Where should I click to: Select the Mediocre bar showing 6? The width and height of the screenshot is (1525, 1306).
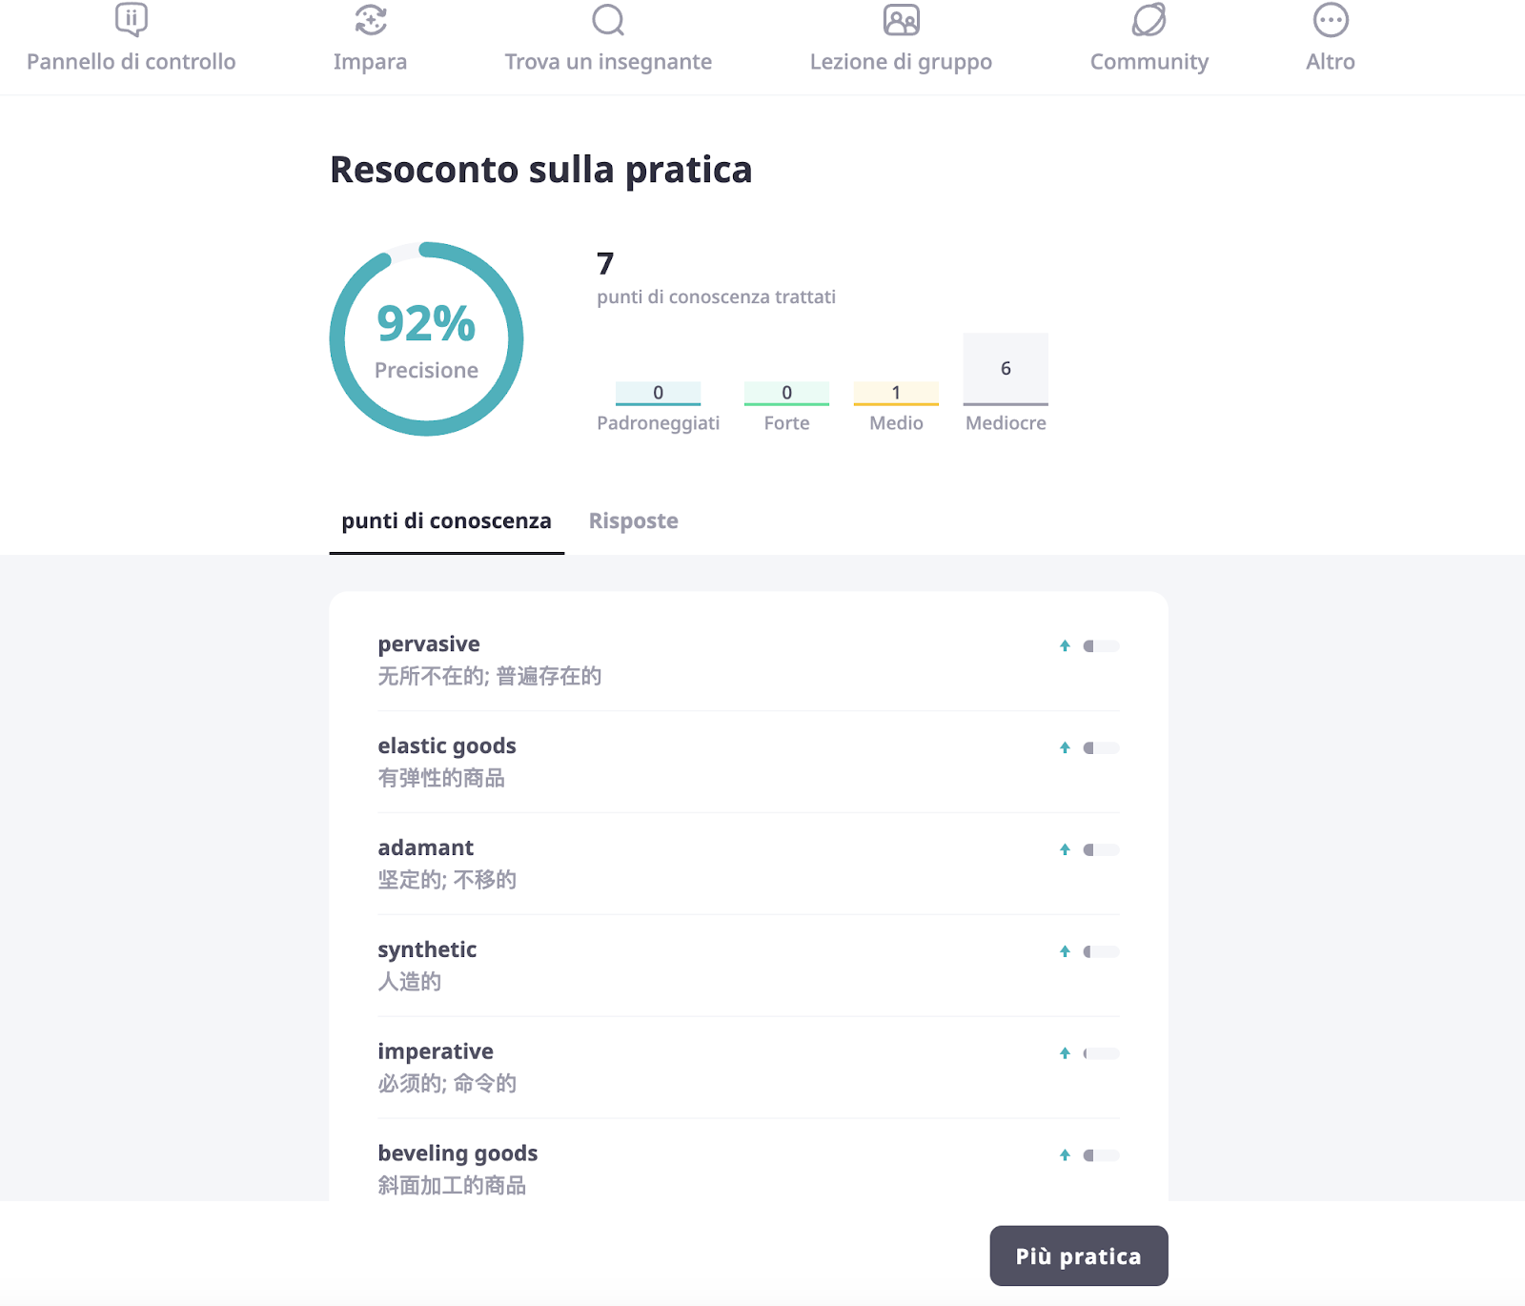tap(1006, 370)
